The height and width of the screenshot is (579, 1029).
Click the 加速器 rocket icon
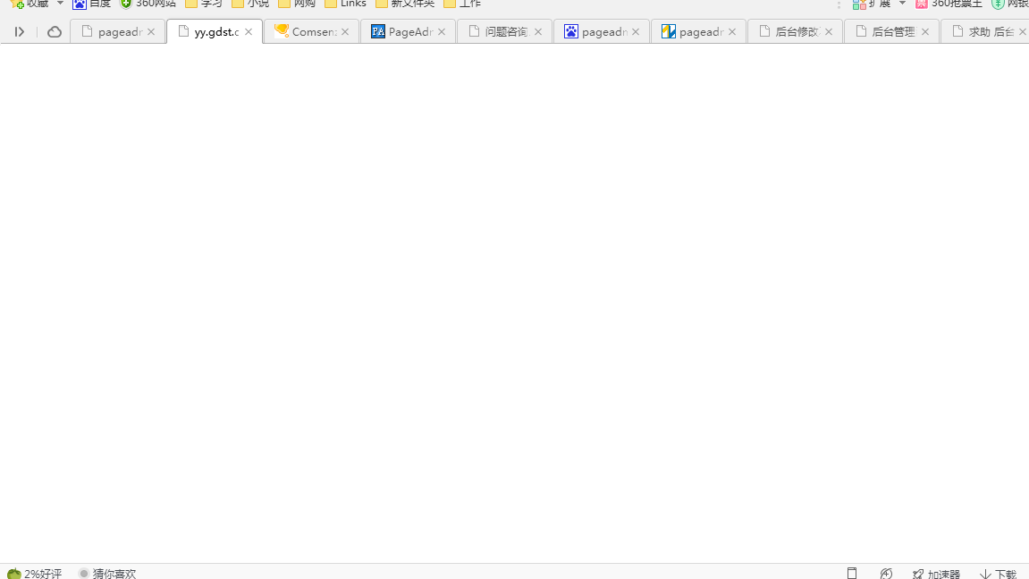(x=918, y=574)
